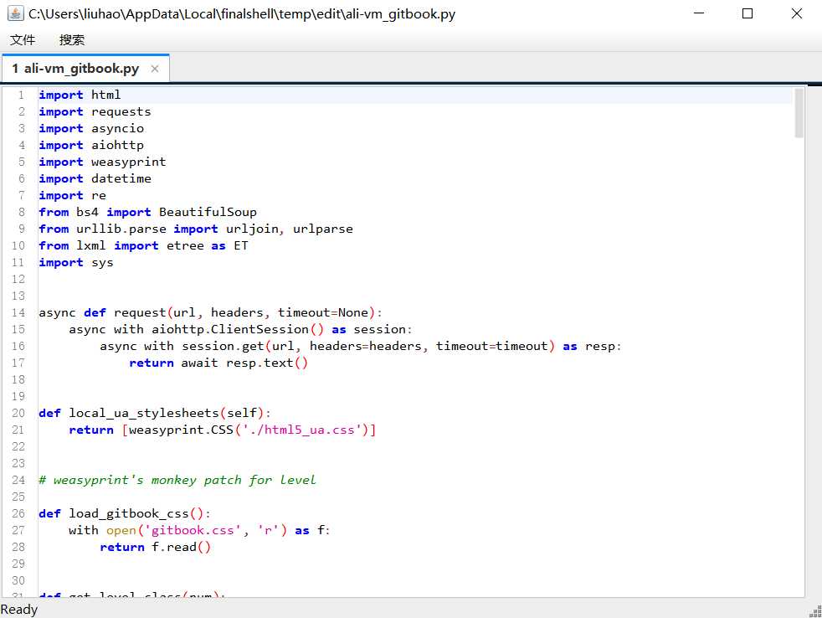This screenshot has width=822, height=618.
Task: Minimize the editor window
Action: tap(699, 13)
